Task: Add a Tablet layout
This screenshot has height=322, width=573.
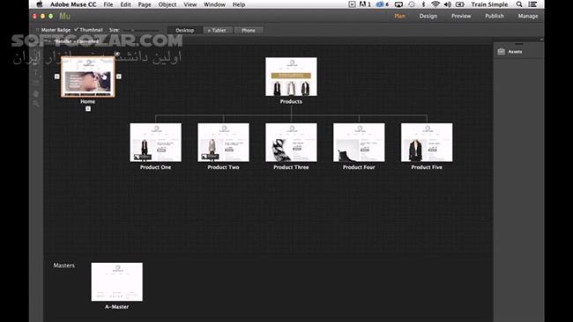Action: tap(217, 30)
